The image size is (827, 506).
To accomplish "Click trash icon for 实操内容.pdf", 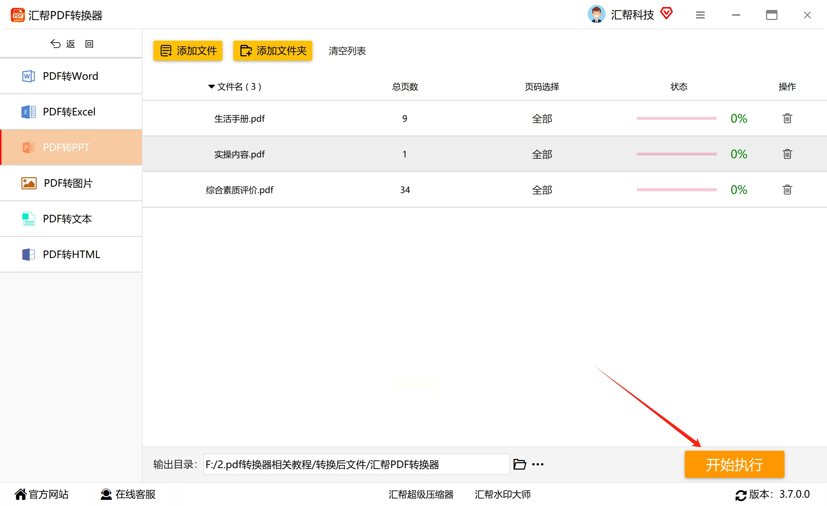I will (x=787, y=154).
